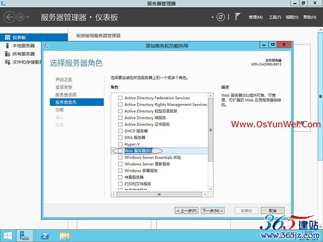The height and width of the screenshot is (242, 323).
Task: Check Active Directory 域服务
Action: tap(120, 117)
